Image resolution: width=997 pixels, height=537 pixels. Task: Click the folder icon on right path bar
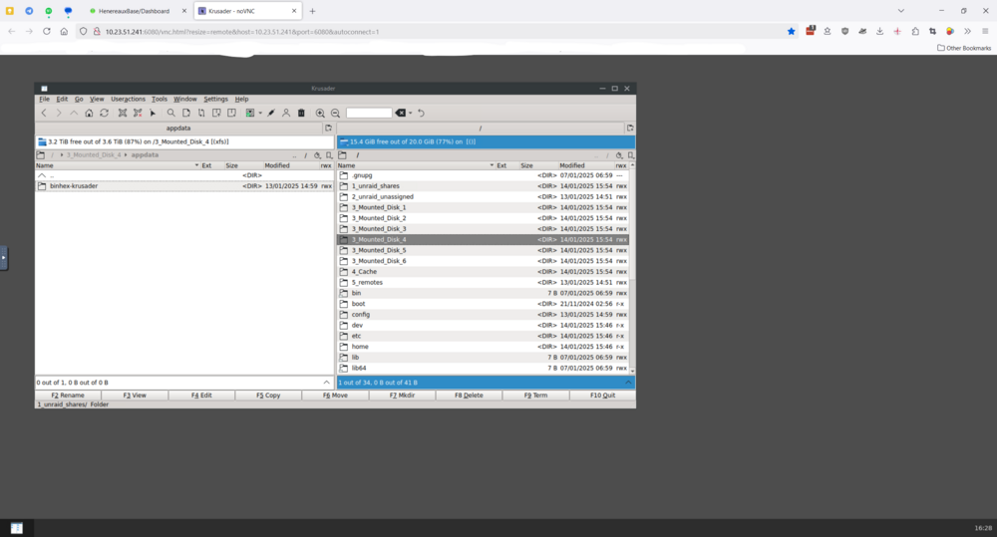click(x=343, y=155)
